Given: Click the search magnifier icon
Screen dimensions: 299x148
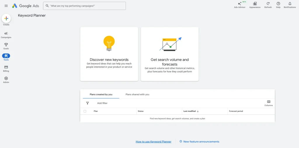Looking at the screenshot, I should [x=47, y=6].
